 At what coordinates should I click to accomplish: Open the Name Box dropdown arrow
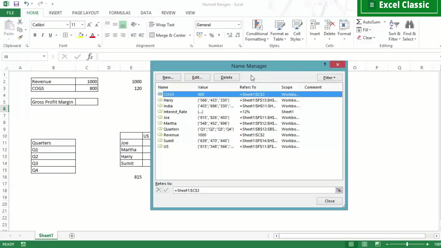coord(44,56)
